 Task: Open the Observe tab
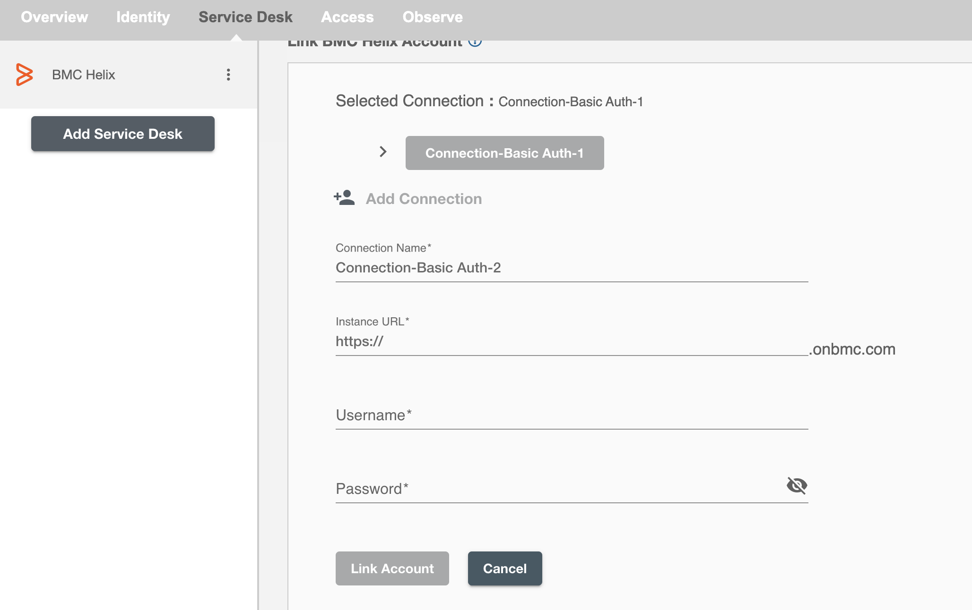433,17
